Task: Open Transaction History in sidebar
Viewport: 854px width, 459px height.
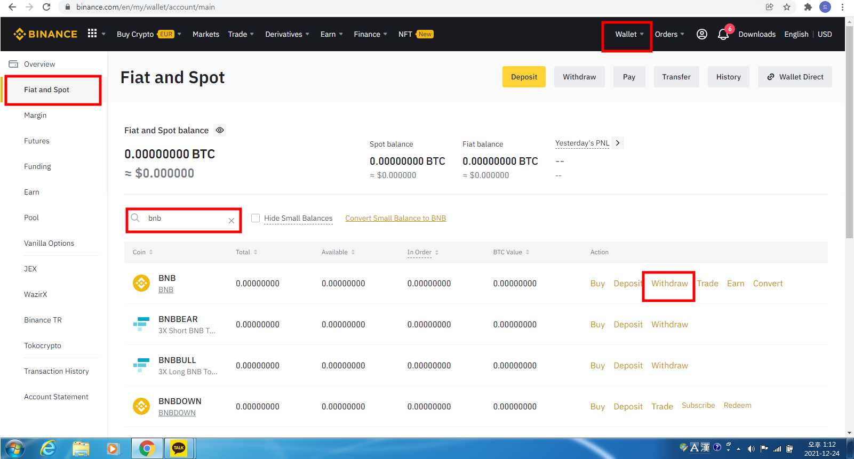Action: tap(57, 371)
